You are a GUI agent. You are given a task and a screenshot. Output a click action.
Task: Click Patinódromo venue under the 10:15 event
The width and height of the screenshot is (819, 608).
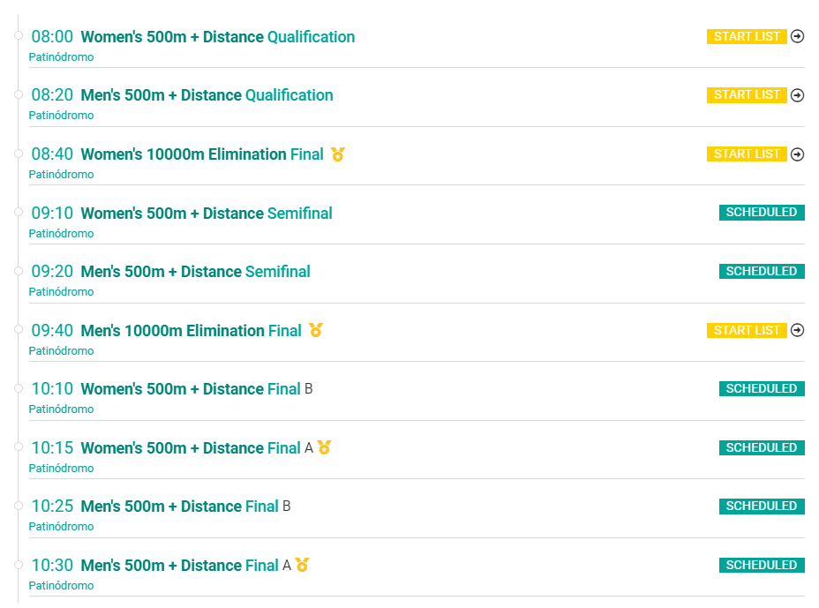pyautogui.click(x=61, y=468)
